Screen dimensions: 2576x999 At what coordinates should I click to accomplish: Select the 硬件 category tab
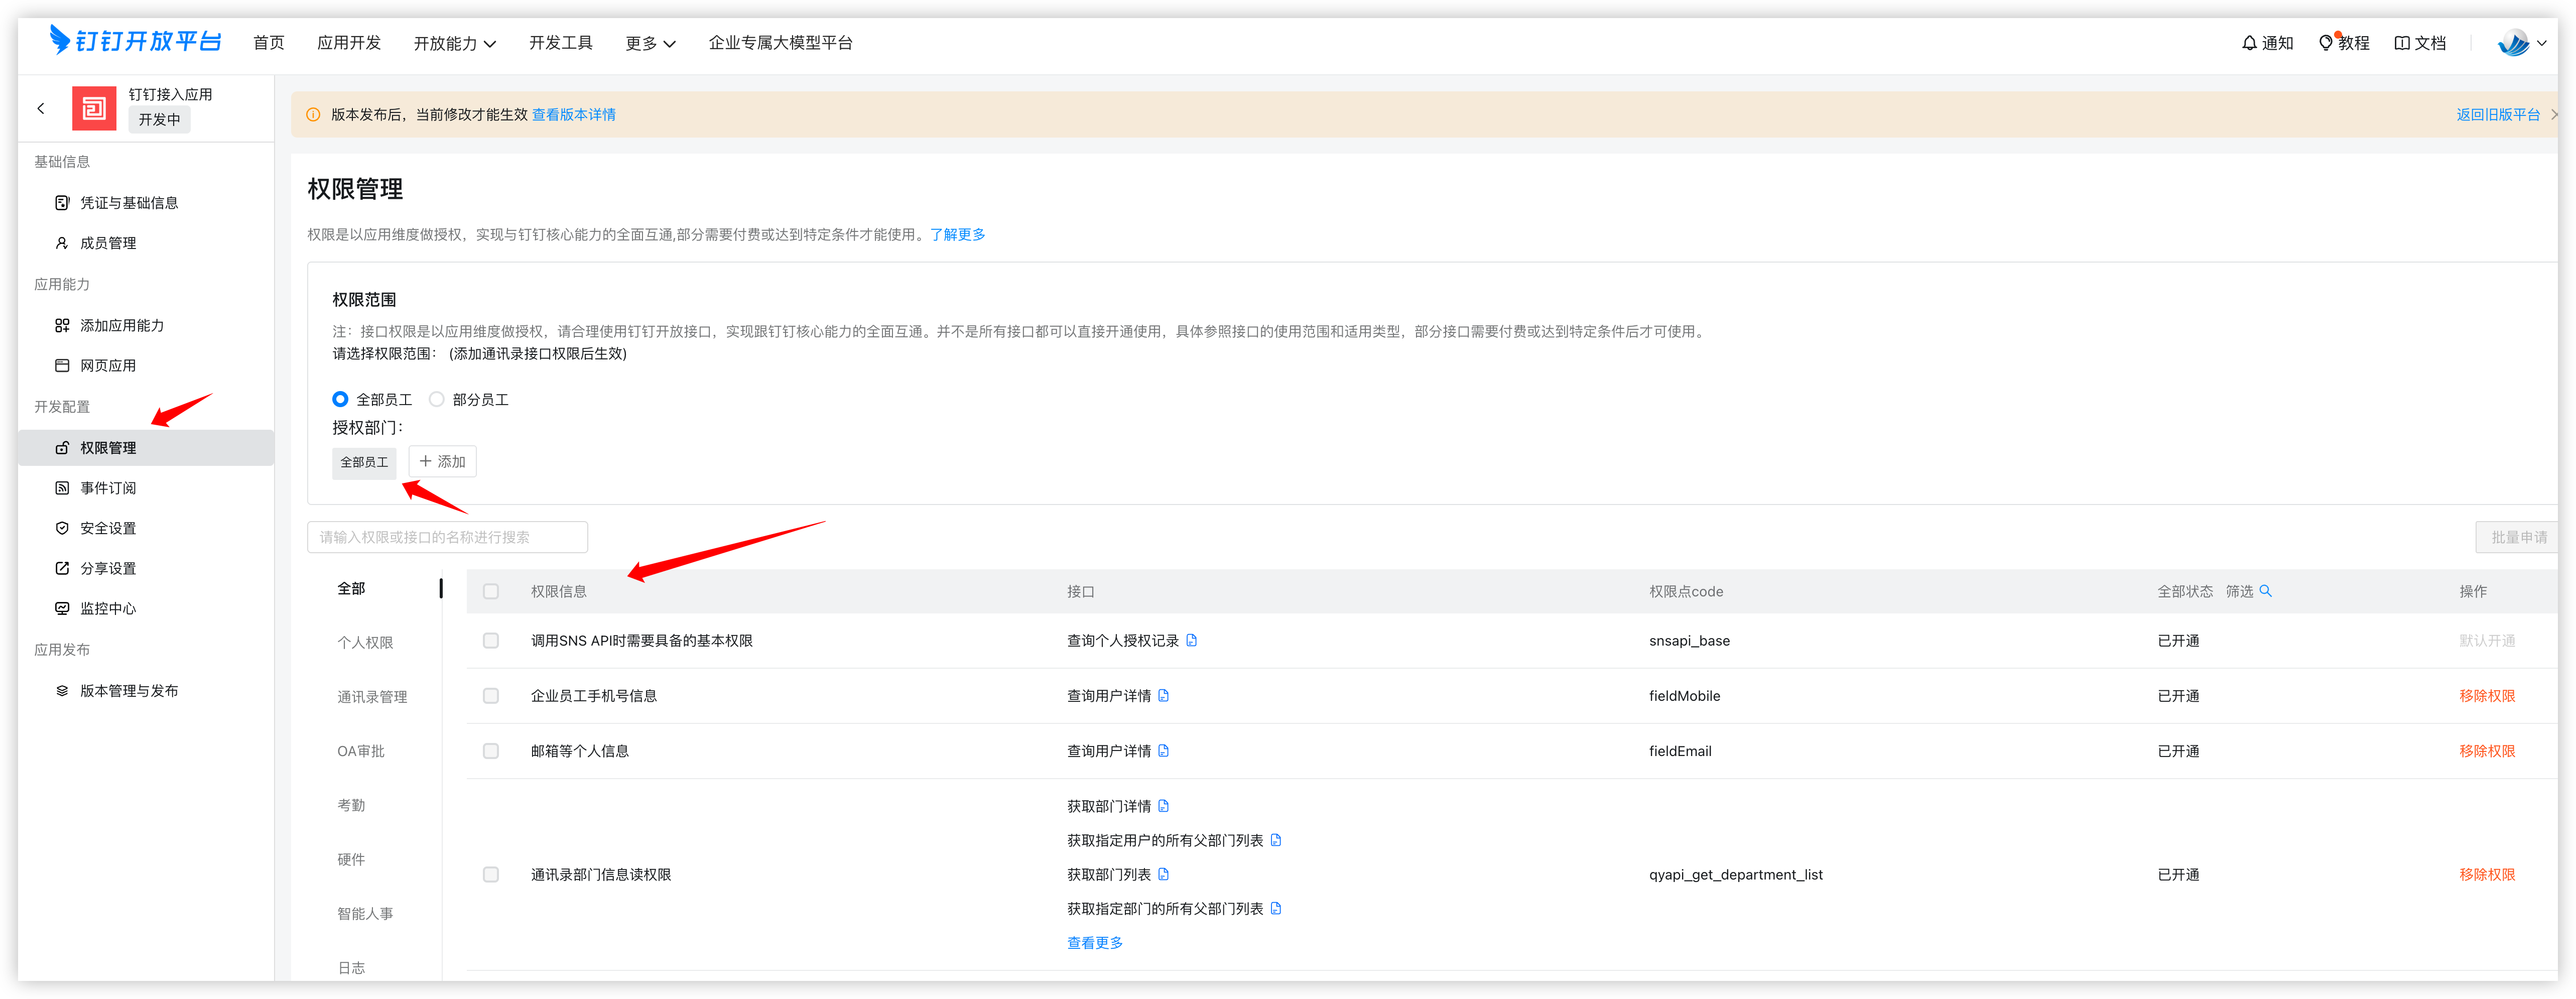351,859
